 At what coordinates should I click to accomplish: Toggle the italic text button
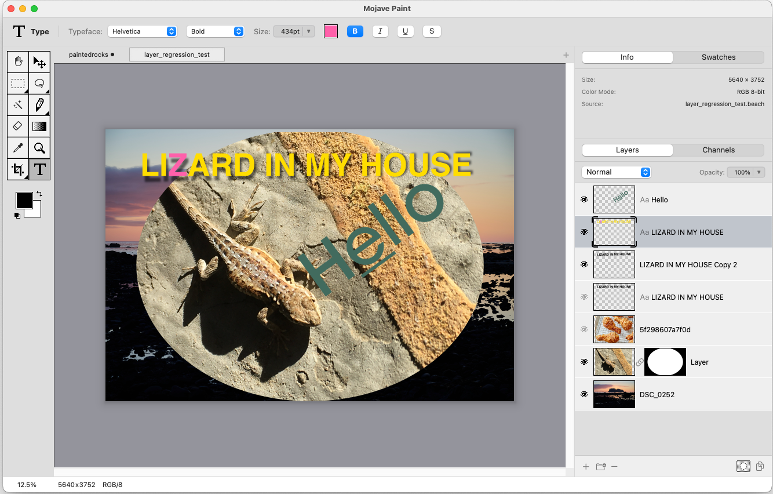[380, 31]
